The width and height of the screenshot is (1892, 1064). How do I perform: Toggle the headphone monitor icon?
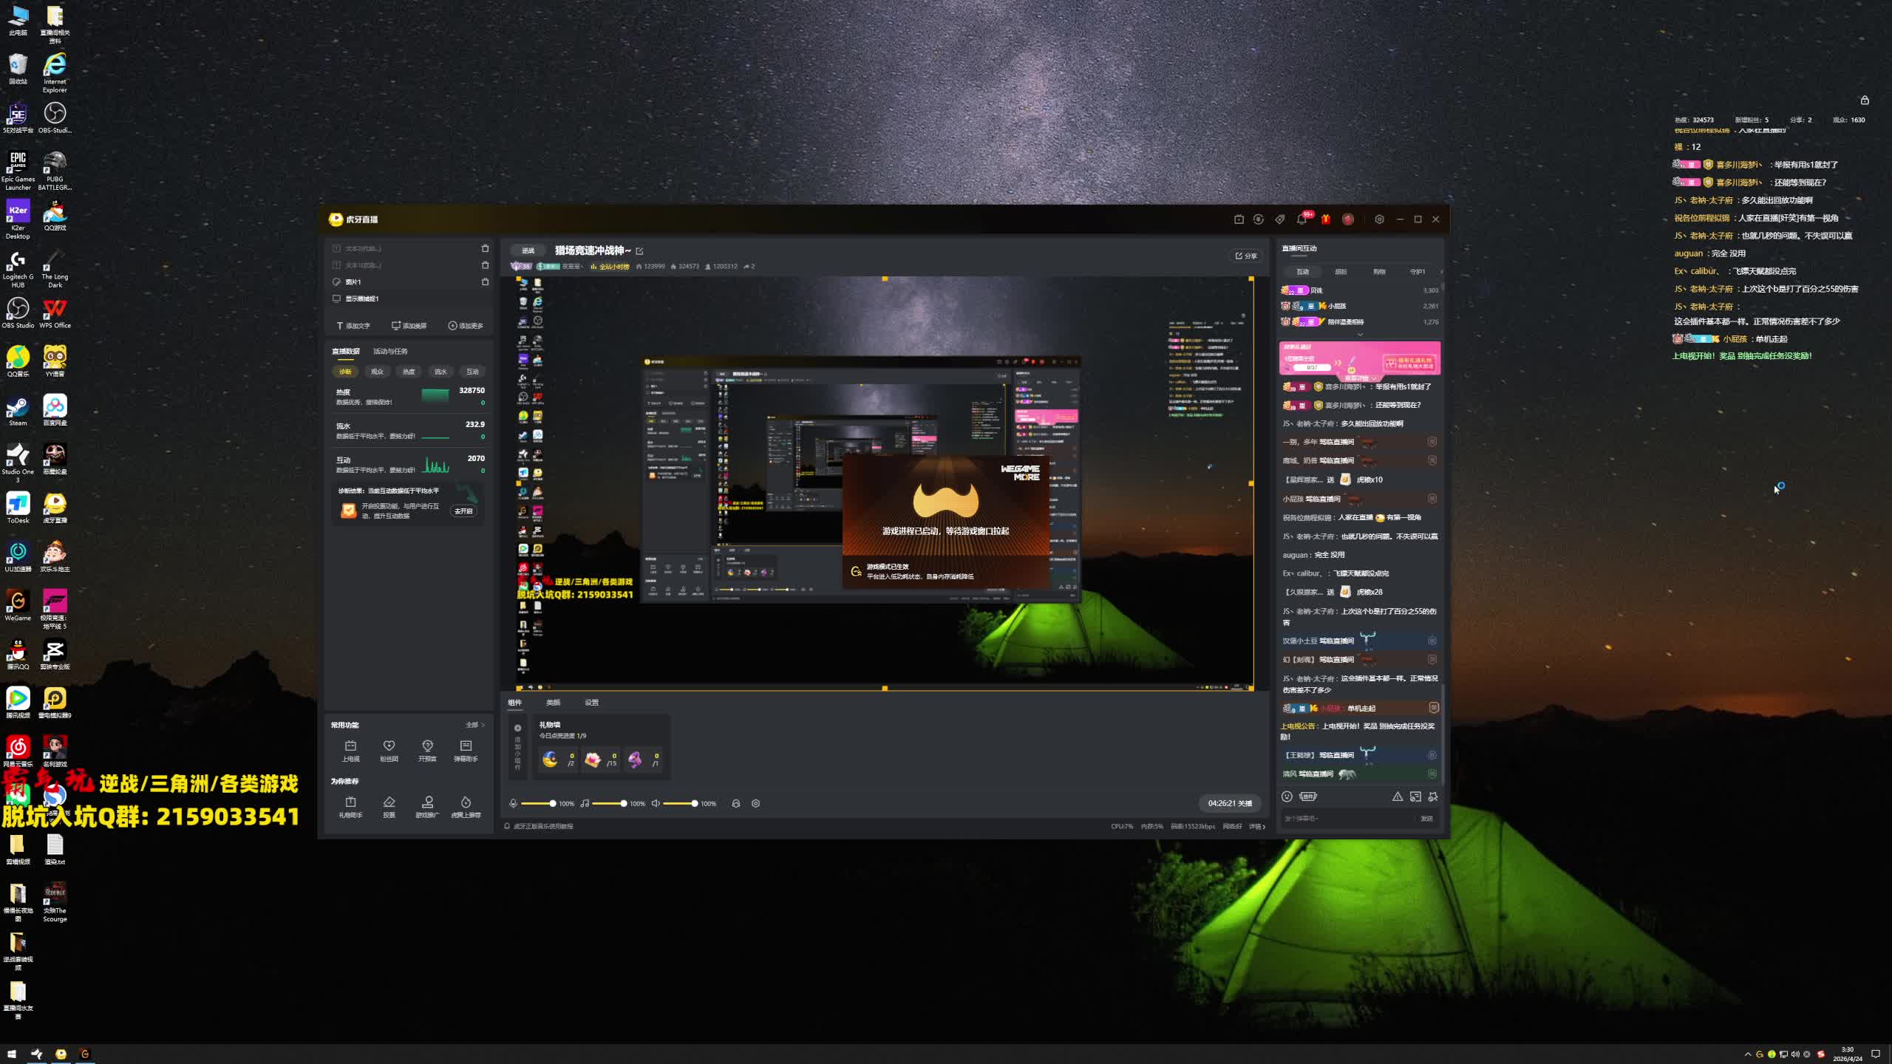click(x=736, y=803)
